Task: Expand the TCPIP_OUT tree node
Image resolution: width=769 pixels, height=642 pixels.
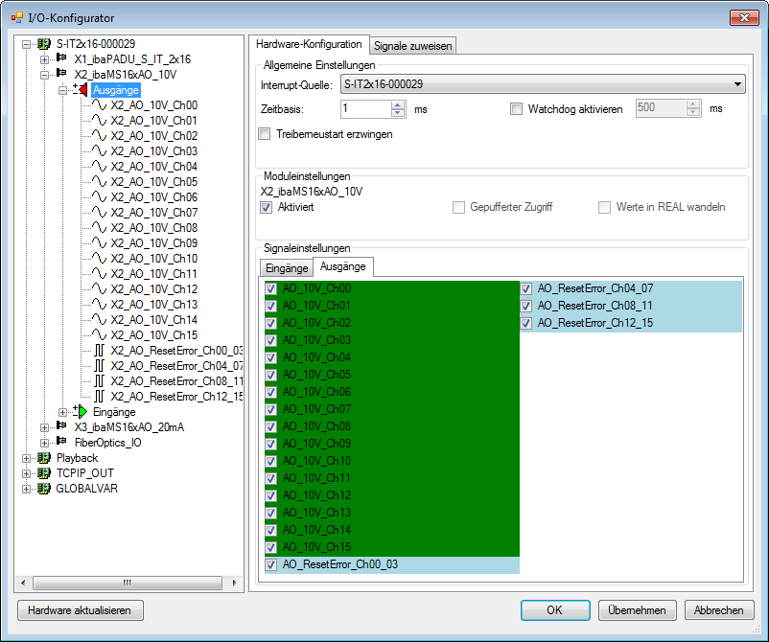Action: point(26,473)
